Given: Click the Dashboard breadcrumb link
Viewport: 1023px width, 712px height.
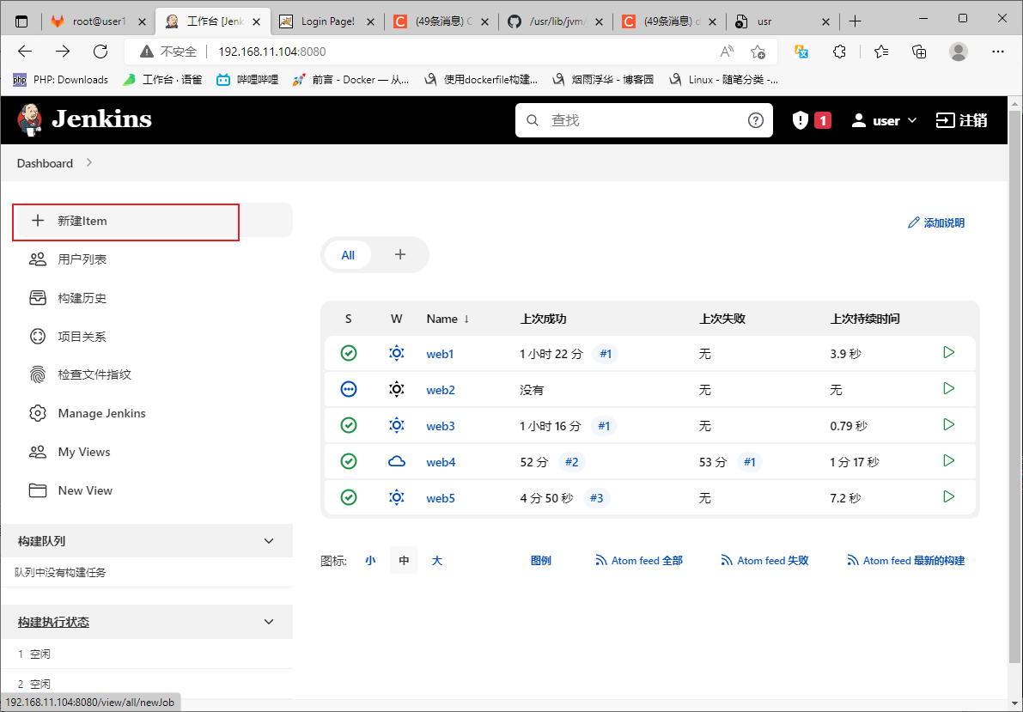Looking at the screenshot, I should pos(45,163).
